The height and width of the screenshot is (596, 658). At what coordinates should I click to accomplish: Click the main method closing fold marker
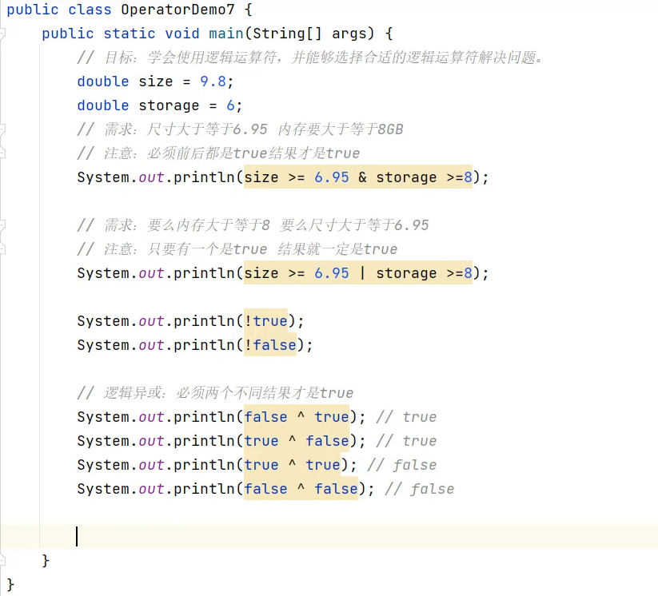pyautogui.click(x=2, y=561)
